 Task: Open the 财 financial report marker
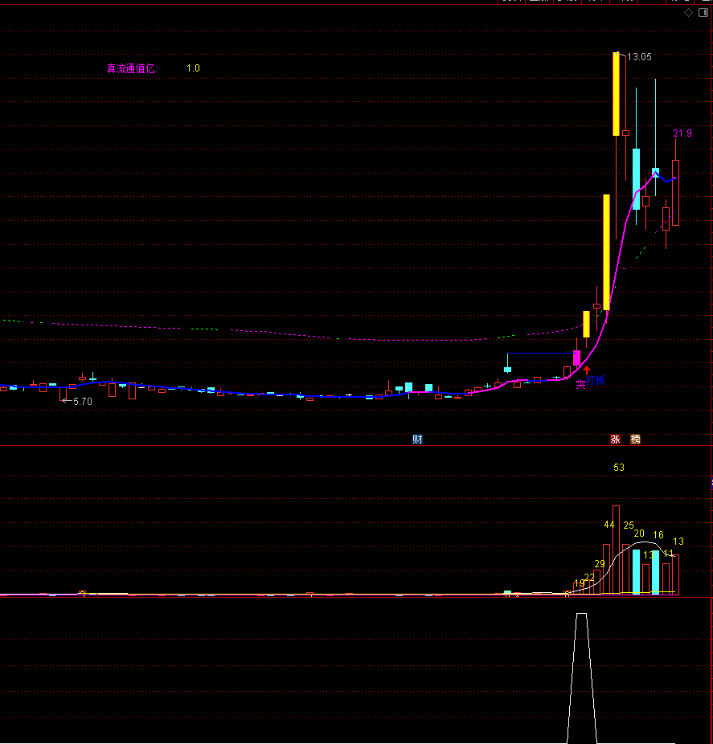(x=417, y=439)
